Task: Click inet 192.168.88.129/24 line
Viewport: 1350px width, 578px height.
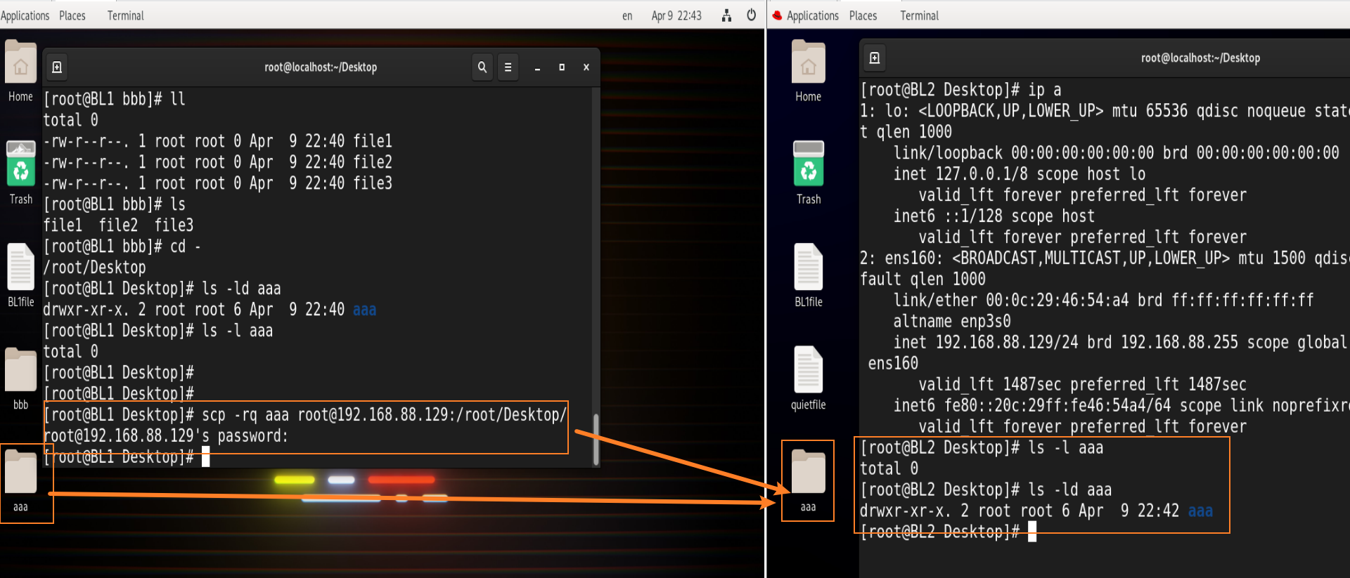Action: tap(1119, 343)
